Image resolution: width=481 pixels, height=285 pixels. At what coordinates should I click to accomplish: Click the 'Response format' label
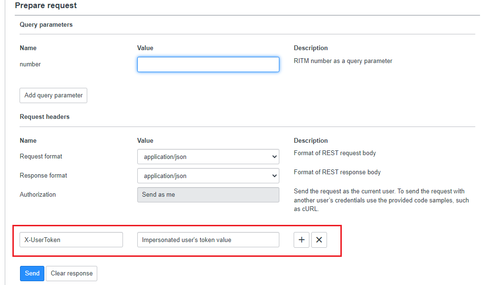43,175
